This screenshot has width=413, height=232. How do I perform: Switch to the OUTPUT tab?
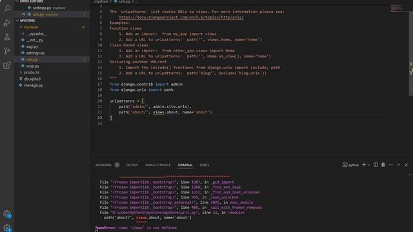coord(132,165)
